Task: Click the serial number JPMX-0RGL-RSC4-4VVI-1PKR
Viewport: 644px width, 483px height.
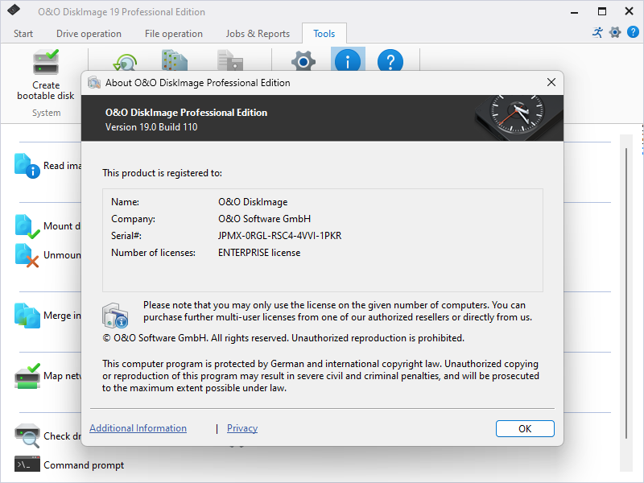Action: 279,236
